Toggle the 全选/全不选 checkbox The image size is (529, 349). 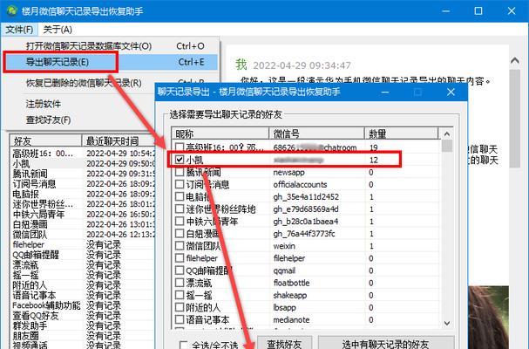(184, 345)
